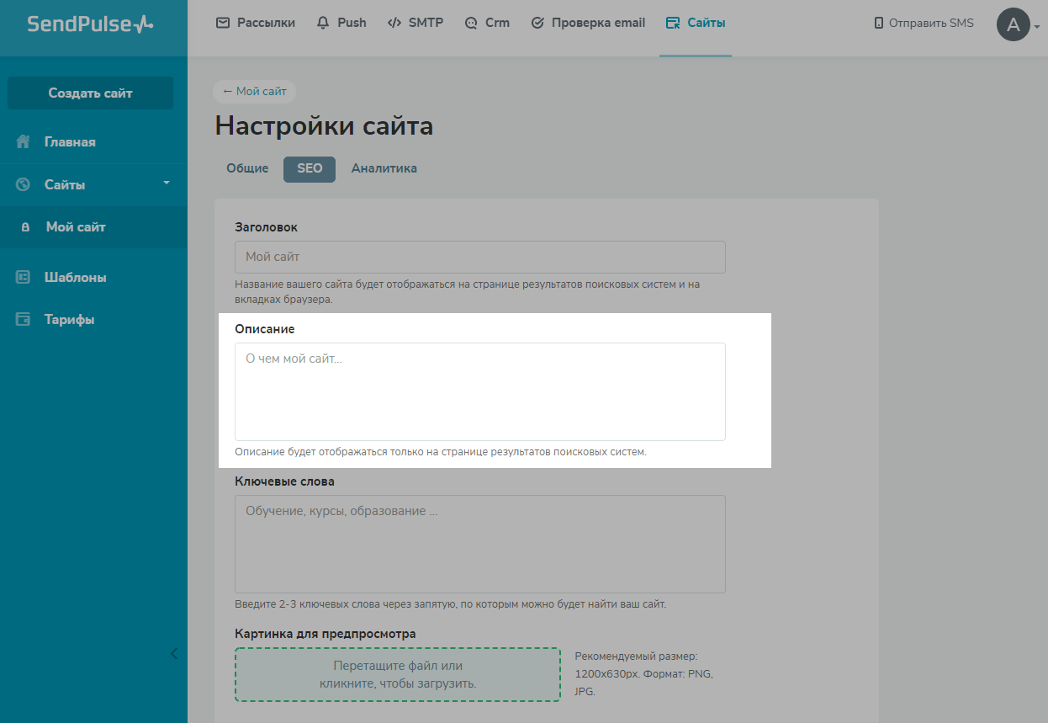This screenshot has height=723, width=1048.
Task: Click the preview image upload zone
Action: coord(397,674)
